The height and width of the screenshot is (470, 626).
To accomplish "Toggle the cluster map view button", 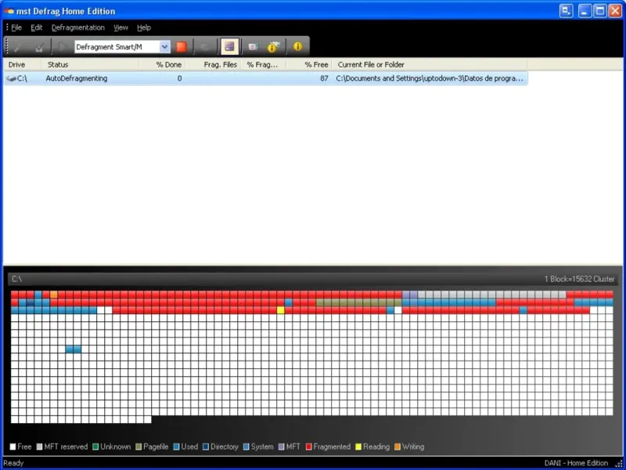I will point(229,47).
